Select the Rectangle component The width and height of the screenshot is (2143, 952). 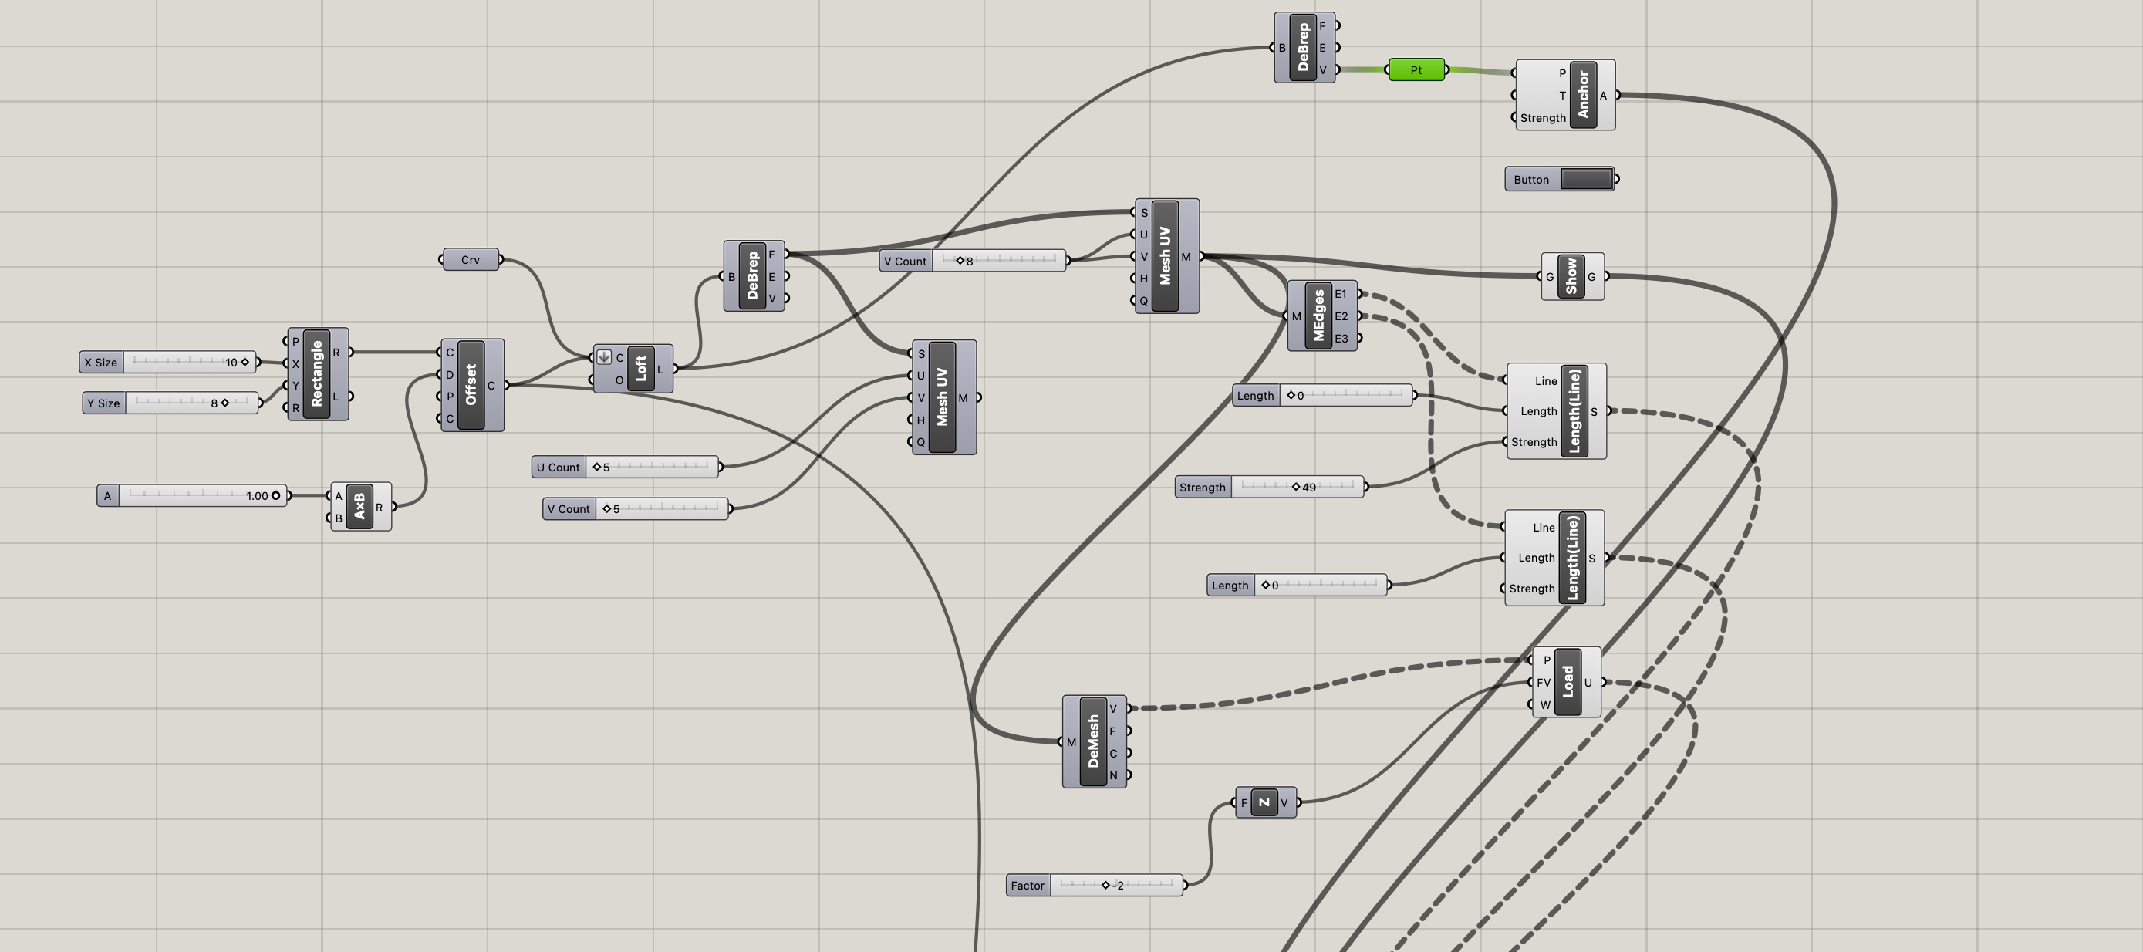click(x=316, y=373)
